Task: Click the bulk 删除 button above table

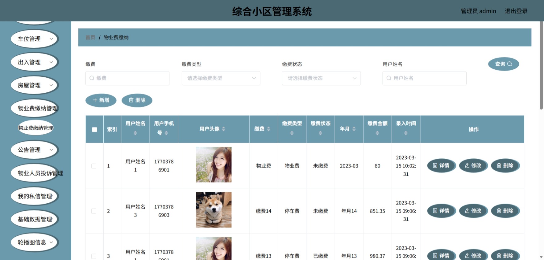Action: click(x=137, y=100)
